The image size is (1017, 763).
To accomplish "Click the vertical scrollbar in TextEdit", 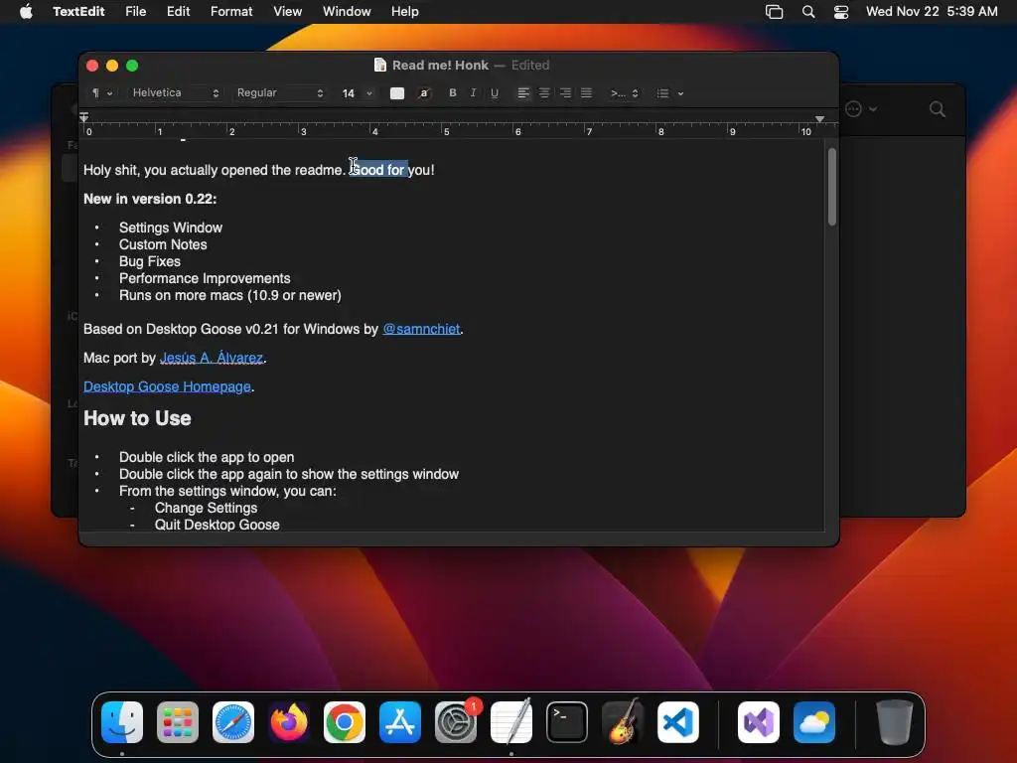I will coord(831,187).
